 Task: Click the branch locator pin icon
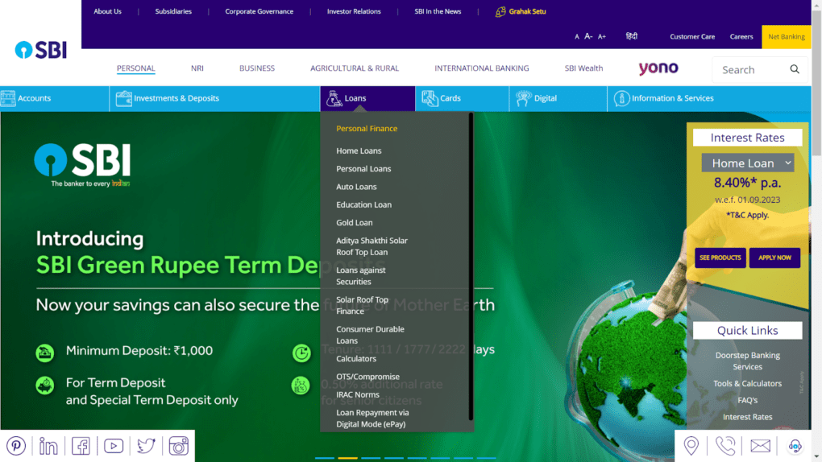click(691, 446)
